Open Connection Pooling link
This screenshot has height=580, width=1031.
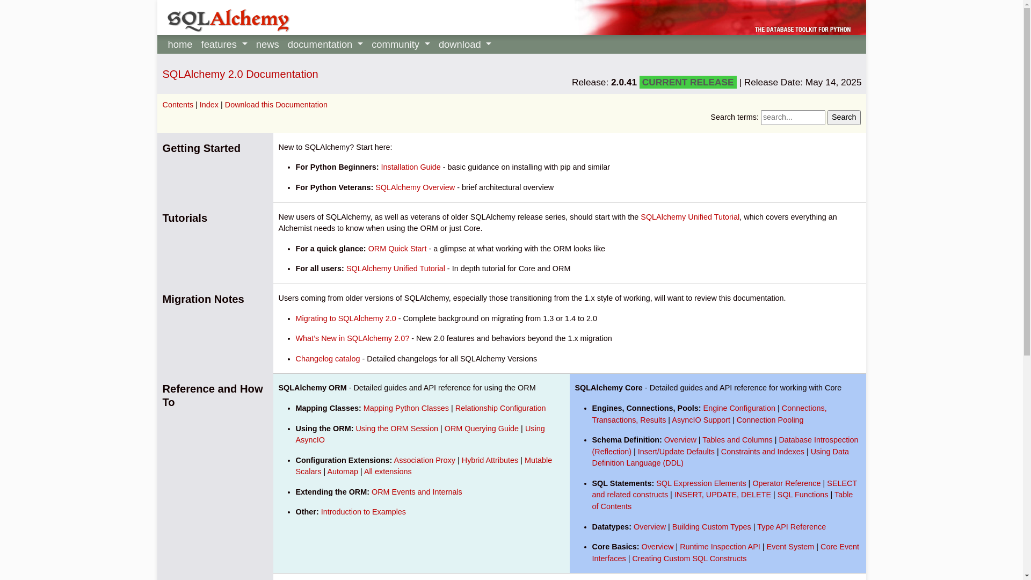[x=770, y=420]
